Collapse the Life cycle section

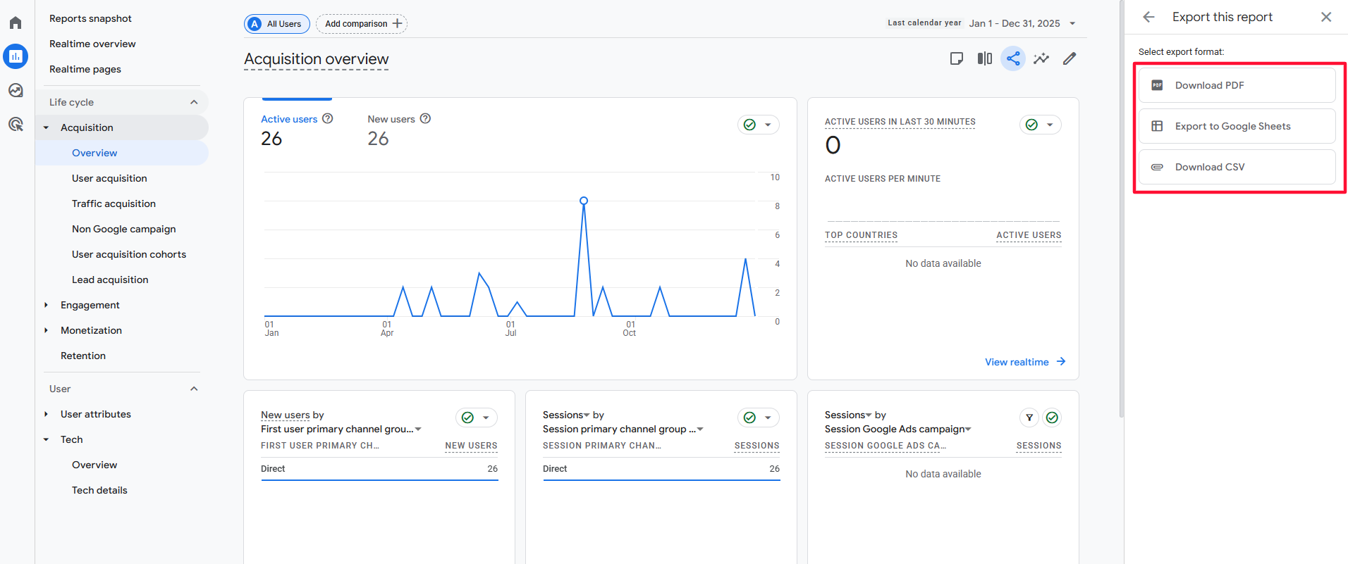click(x=194, y=102)
